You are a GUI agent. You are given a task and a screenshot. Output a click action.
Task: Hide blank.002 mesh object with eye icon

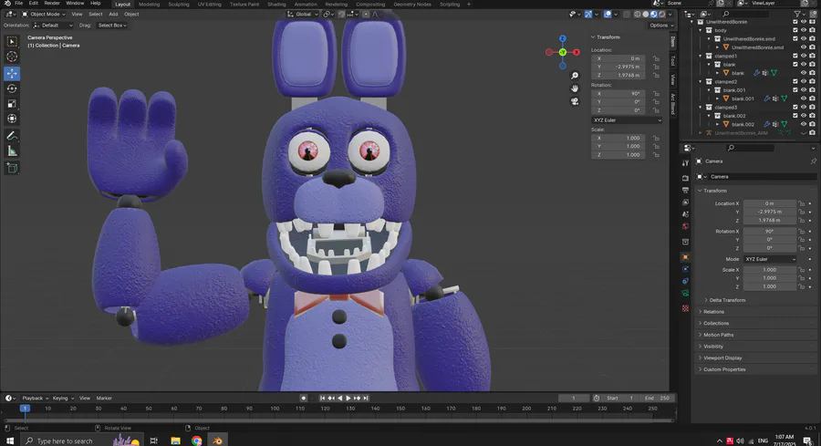804,125
